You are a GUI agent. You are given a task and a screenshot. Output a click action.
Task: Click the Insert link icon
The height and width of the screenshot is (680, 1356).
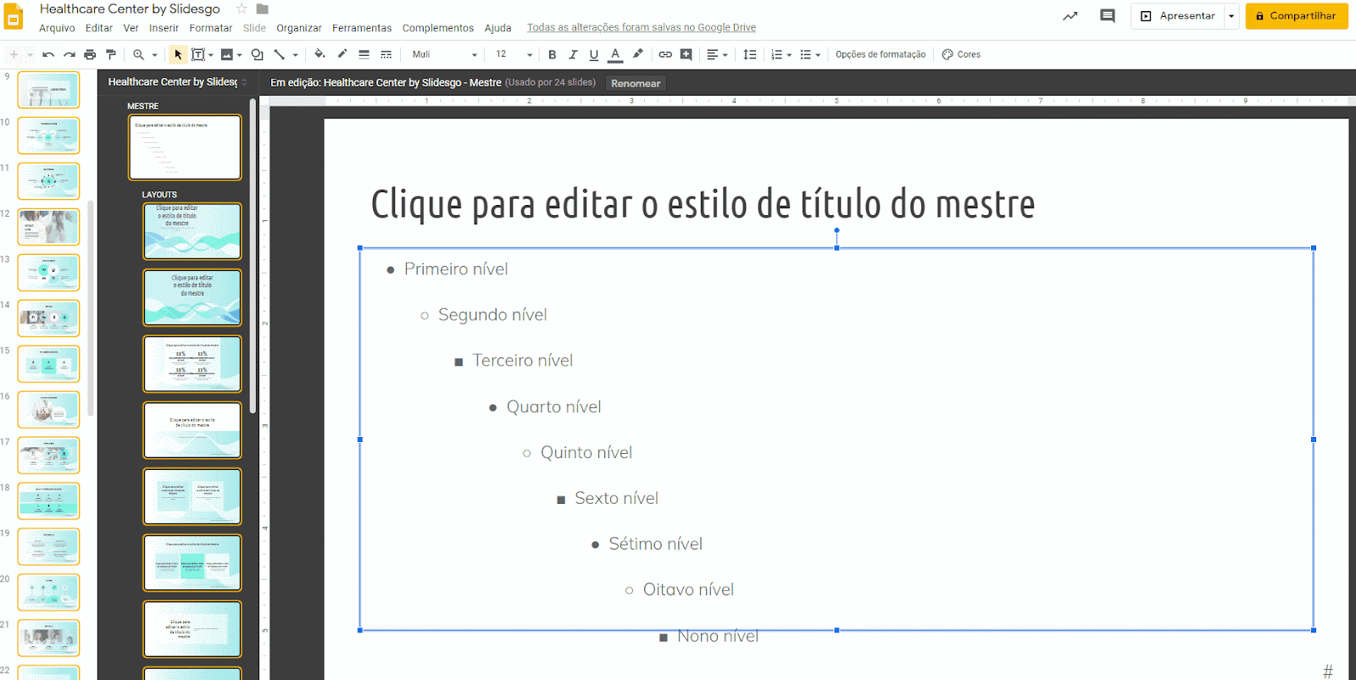coord(665,54)
